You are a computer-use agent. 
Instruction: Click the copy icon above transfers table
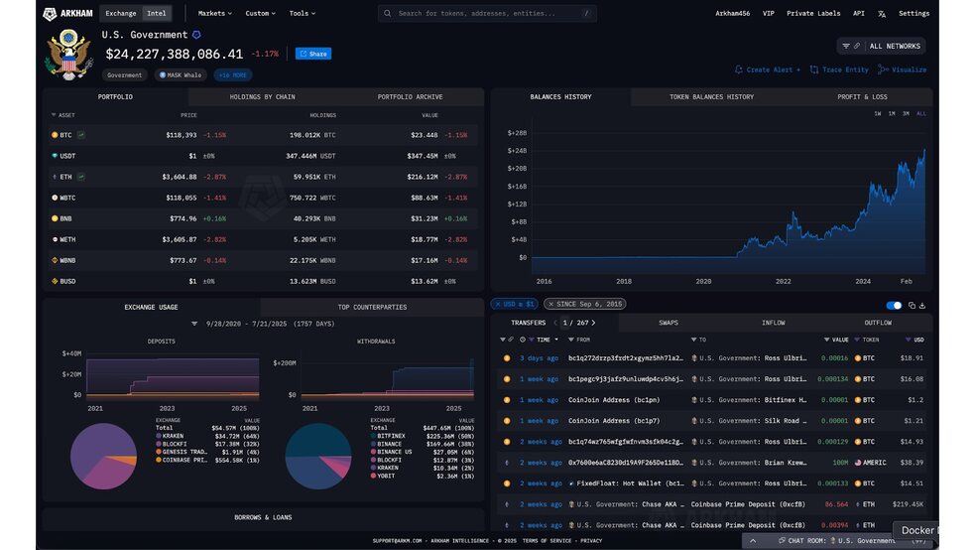(x=912, y=305)
